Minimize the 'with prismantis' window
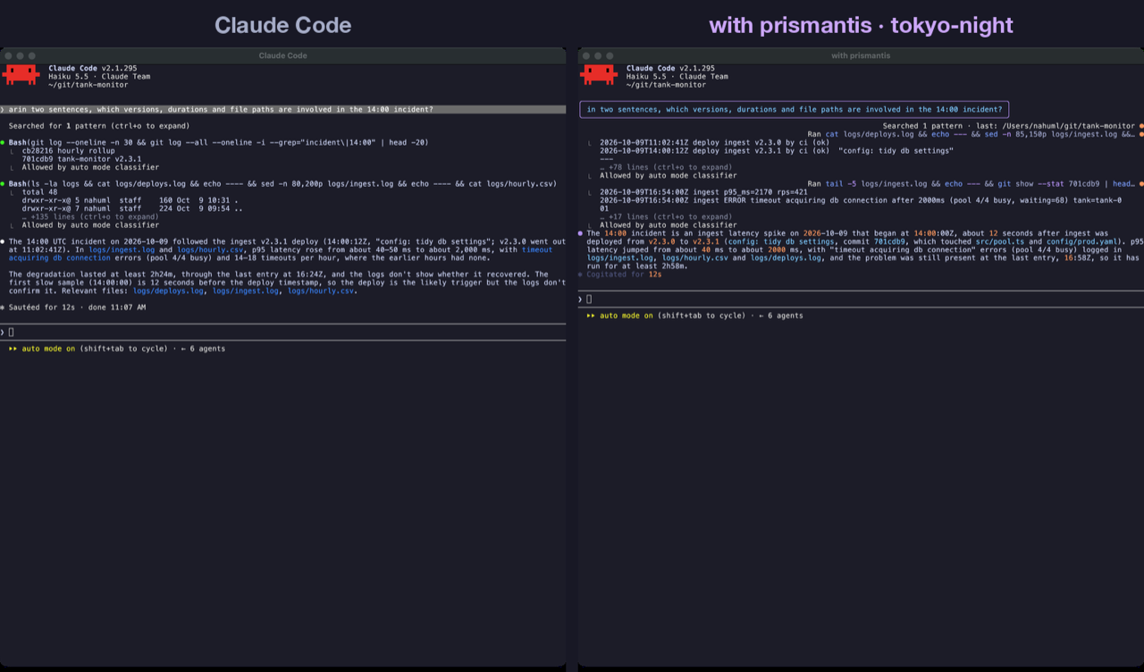 (598, 55)
